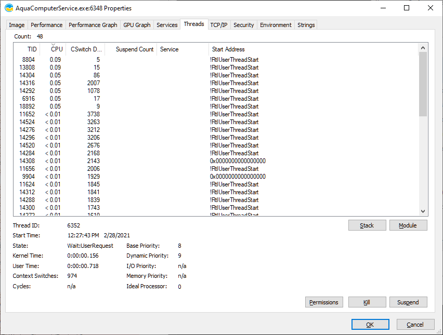This screenshot has width=443, height=335.
Task: Click the AquaComputerService app icon in title bar
Action: click(9, 8)
